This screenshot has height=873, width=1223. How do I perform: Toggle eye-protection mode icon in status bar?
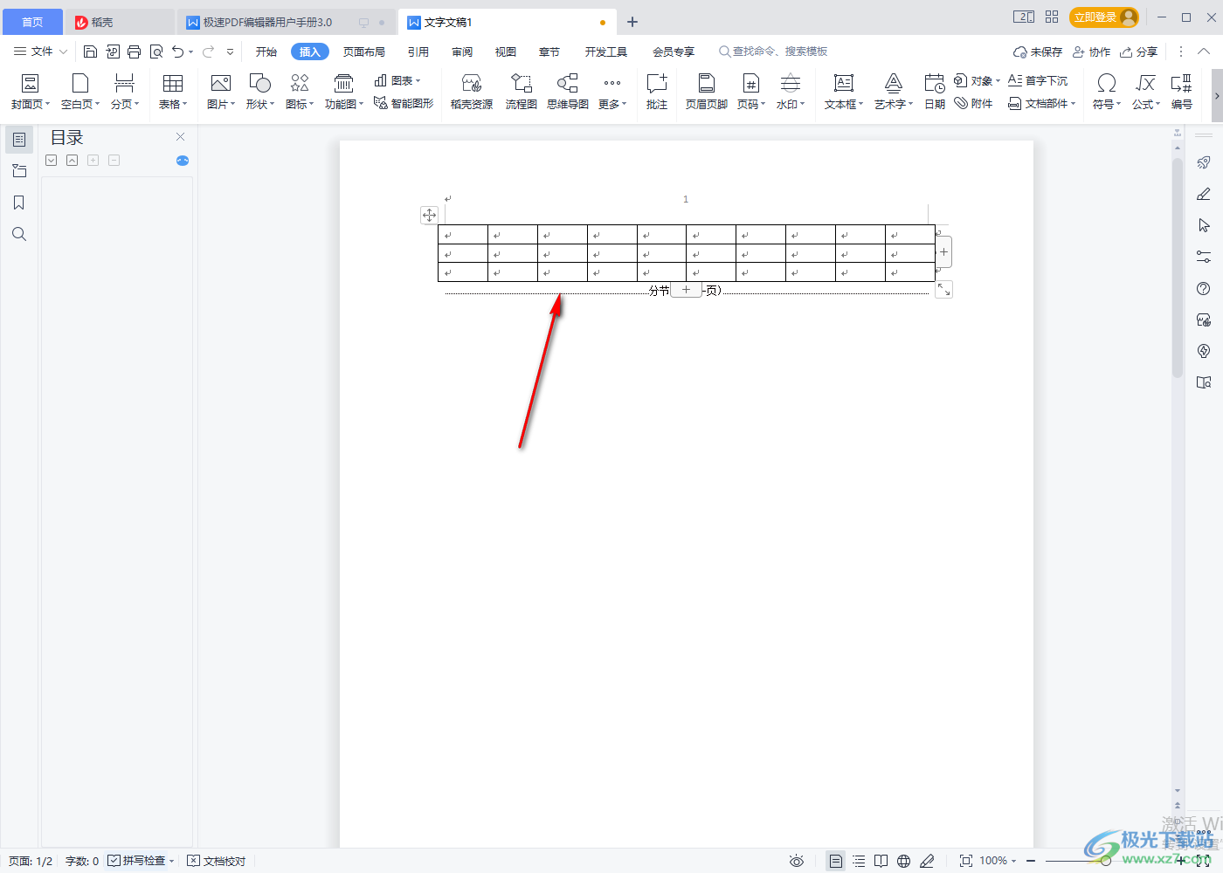797,861
